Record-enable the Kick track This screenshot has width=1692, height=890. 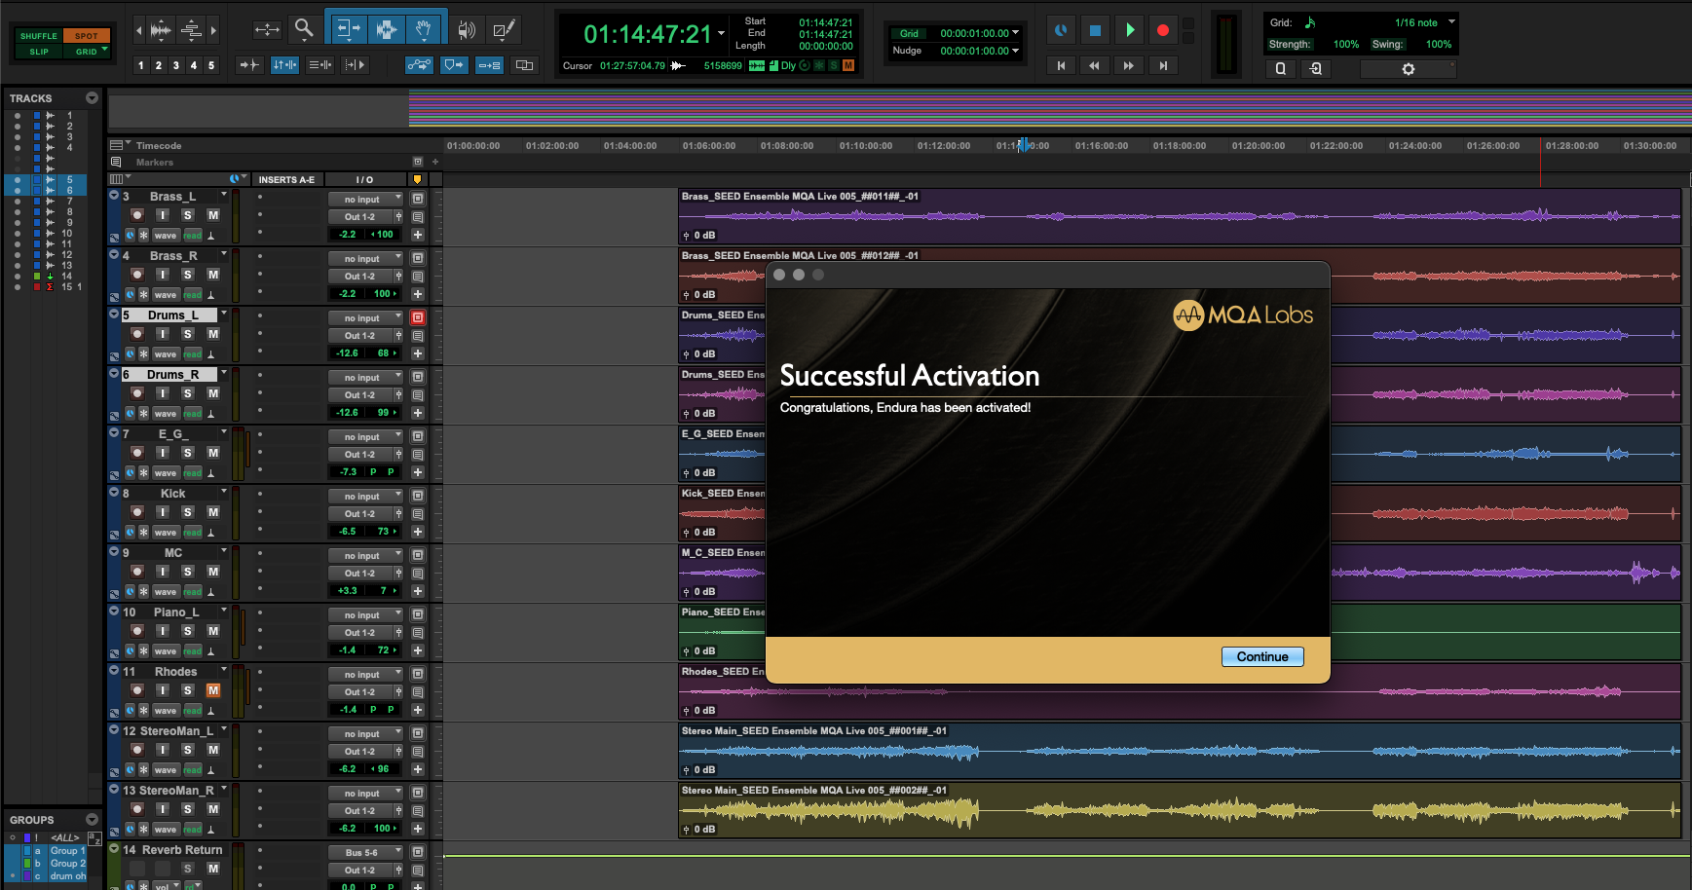pyautogui.click(x=137, y=512)
